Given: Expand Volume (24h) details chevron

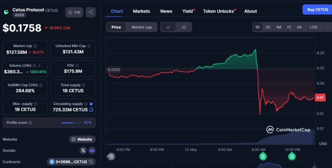Looking at the screenshot, I should 39,66.
